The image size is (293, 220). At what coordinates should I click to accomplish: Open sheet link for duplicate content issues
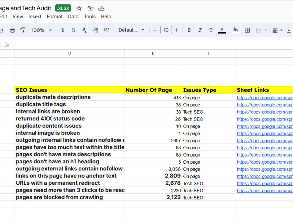[x=265, y=126]
